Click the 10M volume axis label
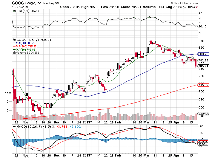Viewport: 209px width, 158px height. (8, 102)
